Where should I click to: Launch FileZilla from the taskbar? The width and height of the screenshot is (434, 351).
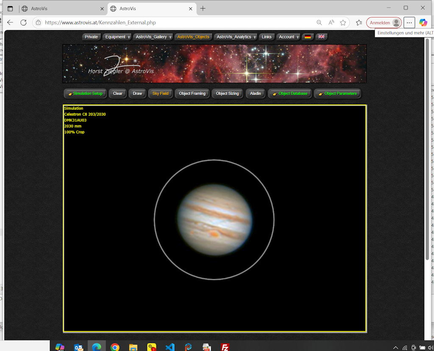pos(225,347)
